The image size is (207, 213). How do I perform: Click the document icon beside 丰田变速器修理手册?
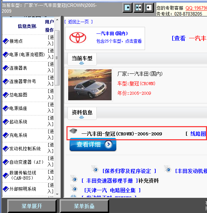tap(74, 179)
